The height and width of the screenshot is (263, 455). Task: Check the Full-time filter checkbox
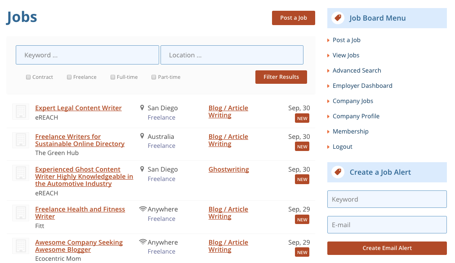pyautogui.click(x=112, y=77)
